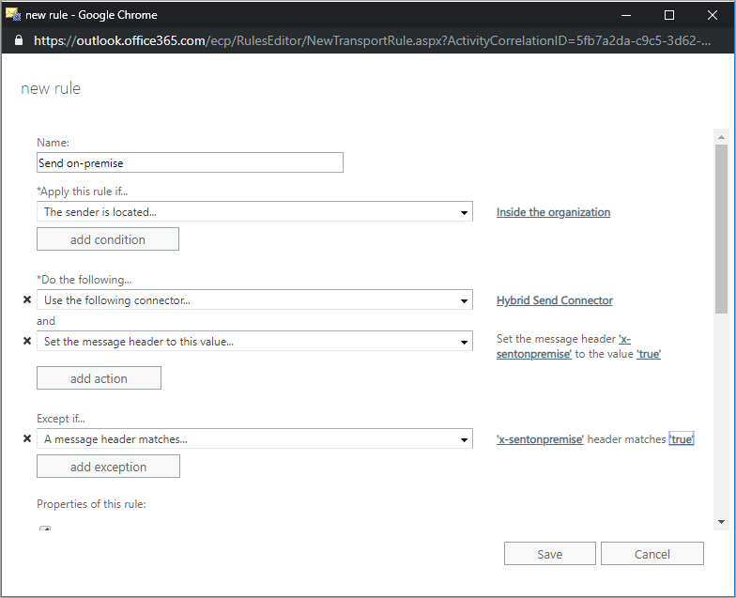
Task: Edit the 'true' match value in the exception
Action: click(x=682, y=439)
